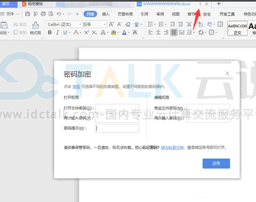Click the bulleted list icon
Image resolution: width=256 pixels, height=202 pixels.
point(150,24)
